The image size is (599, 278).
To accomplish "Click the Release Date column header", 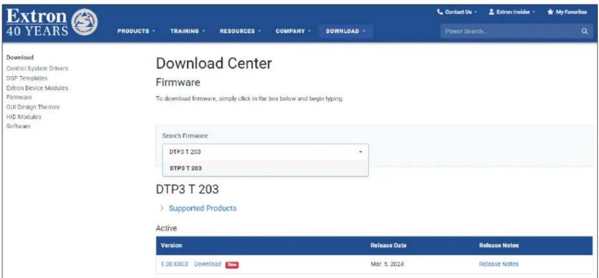I will (388, 246).
